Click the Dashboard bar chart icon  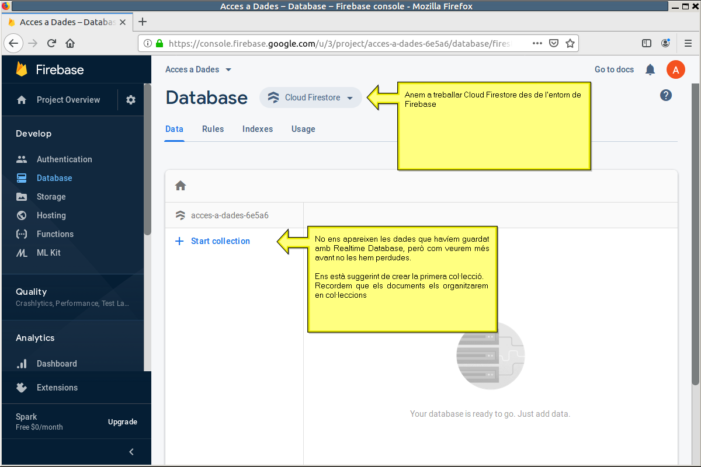[x=22, y=364]
